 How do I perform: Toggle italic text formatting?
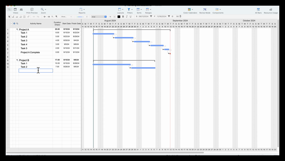(127, 17)
